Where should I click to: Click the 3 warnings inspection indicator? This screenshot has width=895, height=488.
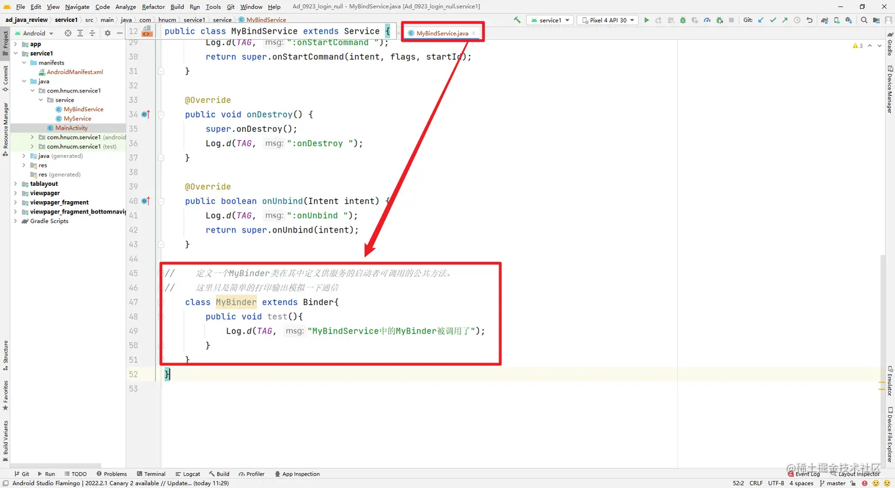tap(858, 46)
